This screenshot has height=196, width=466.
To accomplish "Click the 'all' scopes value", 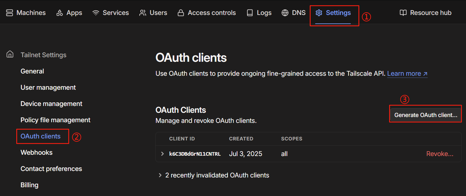I will click(284, 154).
